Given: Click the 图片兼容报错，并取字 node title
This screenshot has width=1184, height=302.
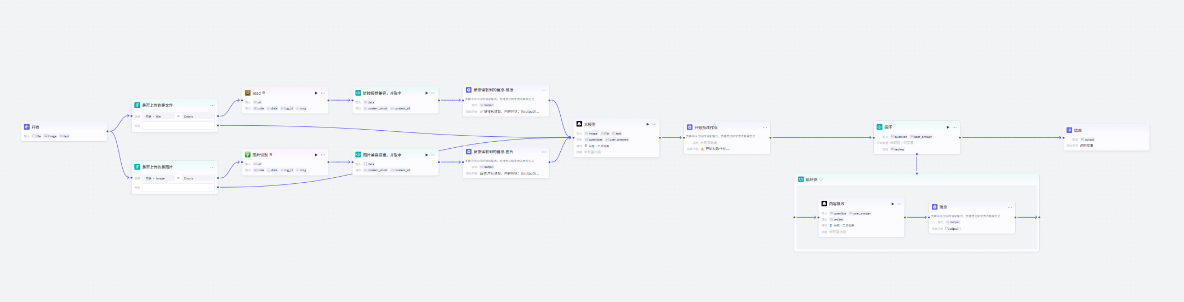Looking at the screenshot, I should tap(382, 155).
